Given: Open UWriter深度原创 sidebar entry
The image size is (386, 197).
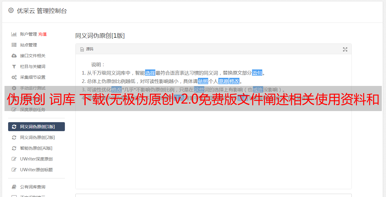Looking at the screenshot, I should [36, 159].
